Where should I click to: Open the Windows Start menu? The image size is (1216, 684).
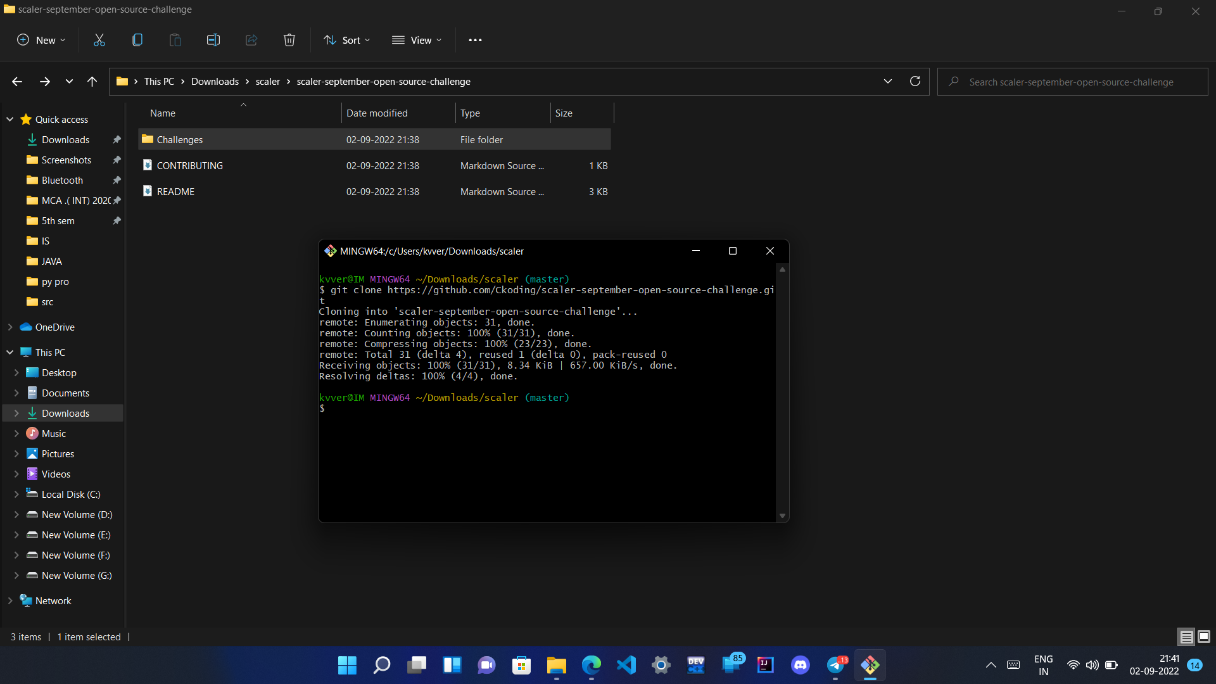pos(346,665)
